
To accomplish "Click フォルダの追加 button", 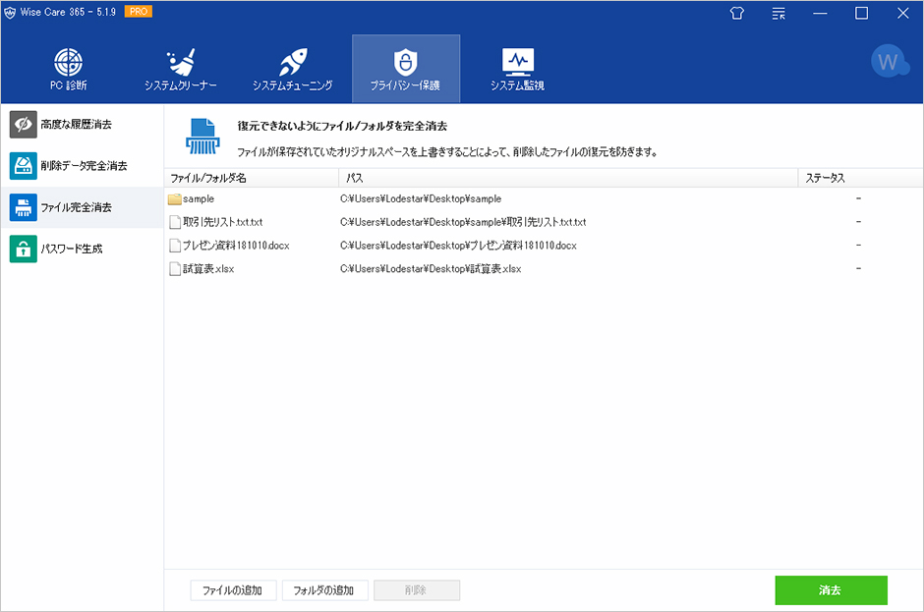I will pos(325,590).
